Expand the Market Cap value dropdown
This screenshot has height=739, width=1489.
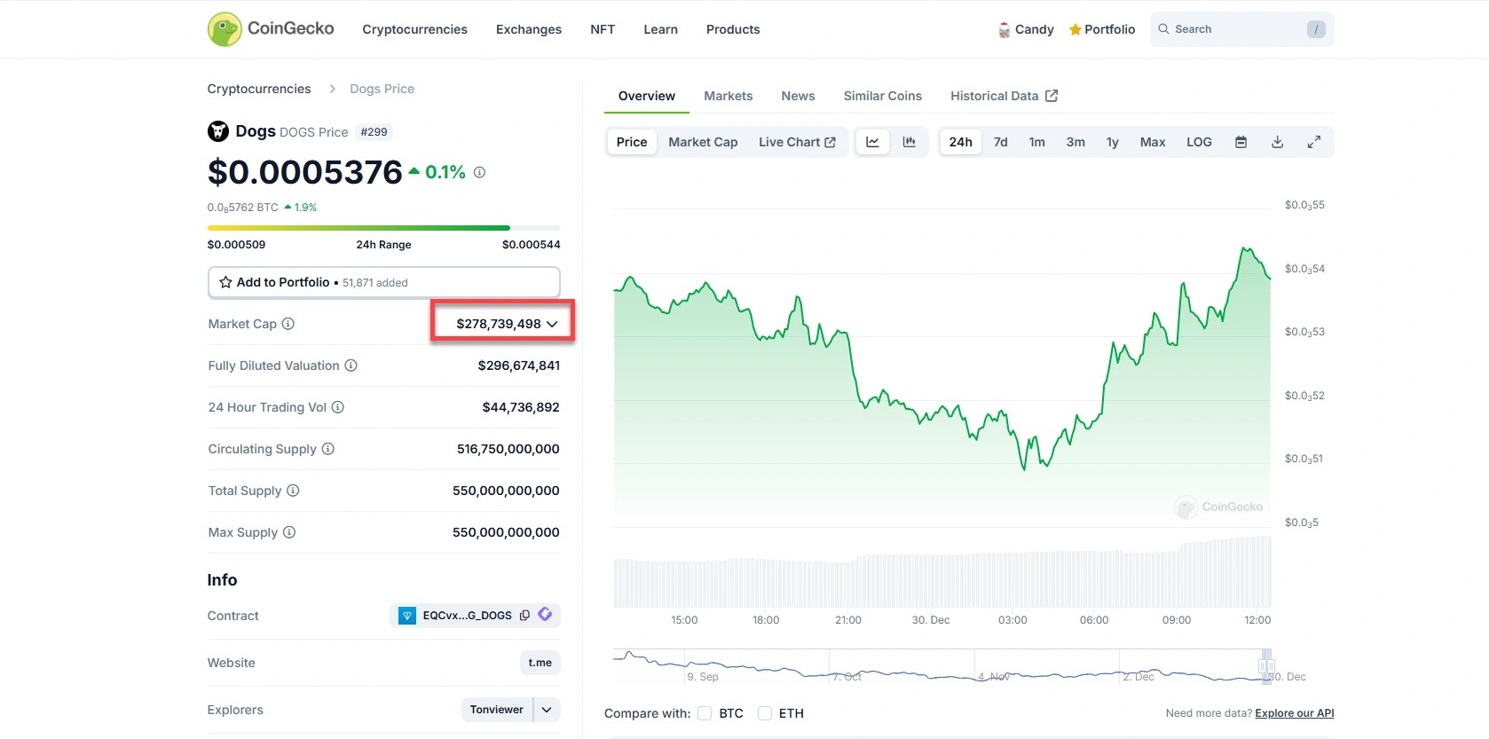(551, 324)
